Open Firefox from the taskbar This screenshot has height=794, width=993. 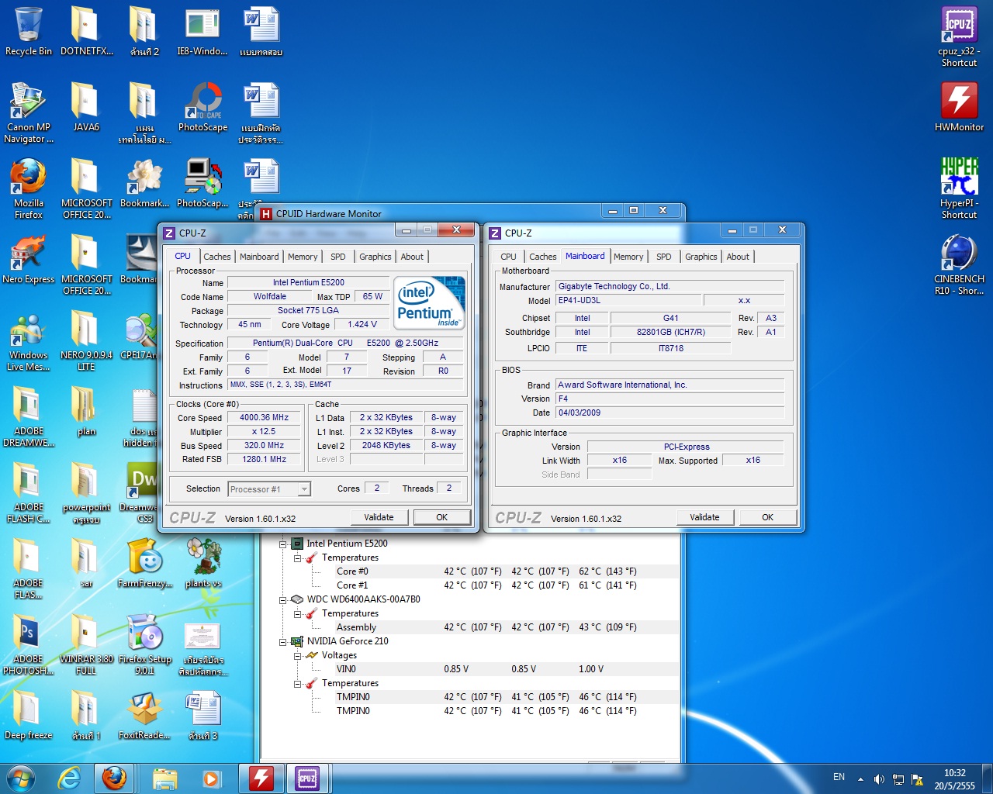(x=115, y=778)
